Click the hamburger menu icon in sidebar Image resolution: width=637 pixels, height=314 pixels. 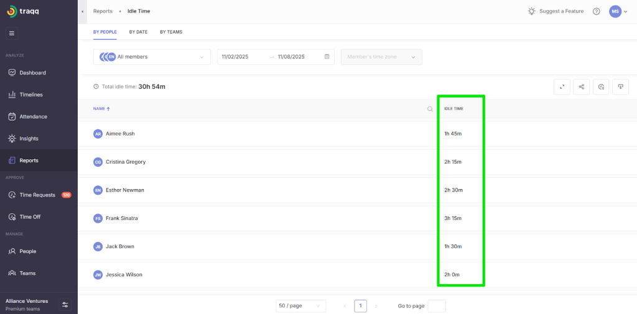(x=12, y=33)
